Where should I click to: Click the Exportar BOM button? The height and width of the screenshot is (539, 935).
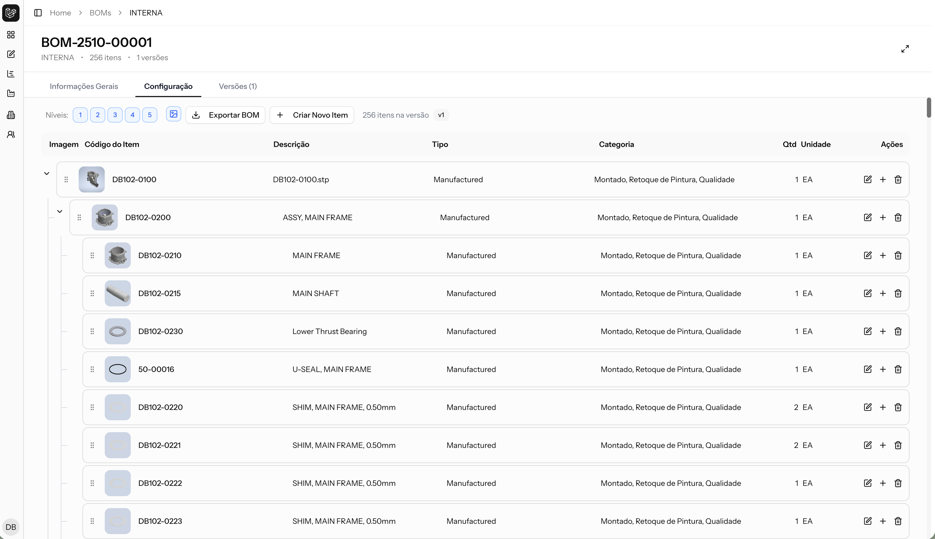coord(225,115)
